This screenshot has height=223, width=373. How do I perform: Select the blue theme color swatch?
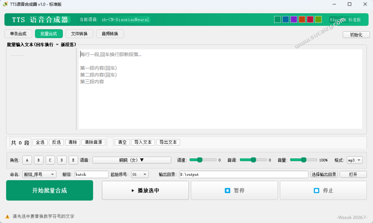pos(286,20)
